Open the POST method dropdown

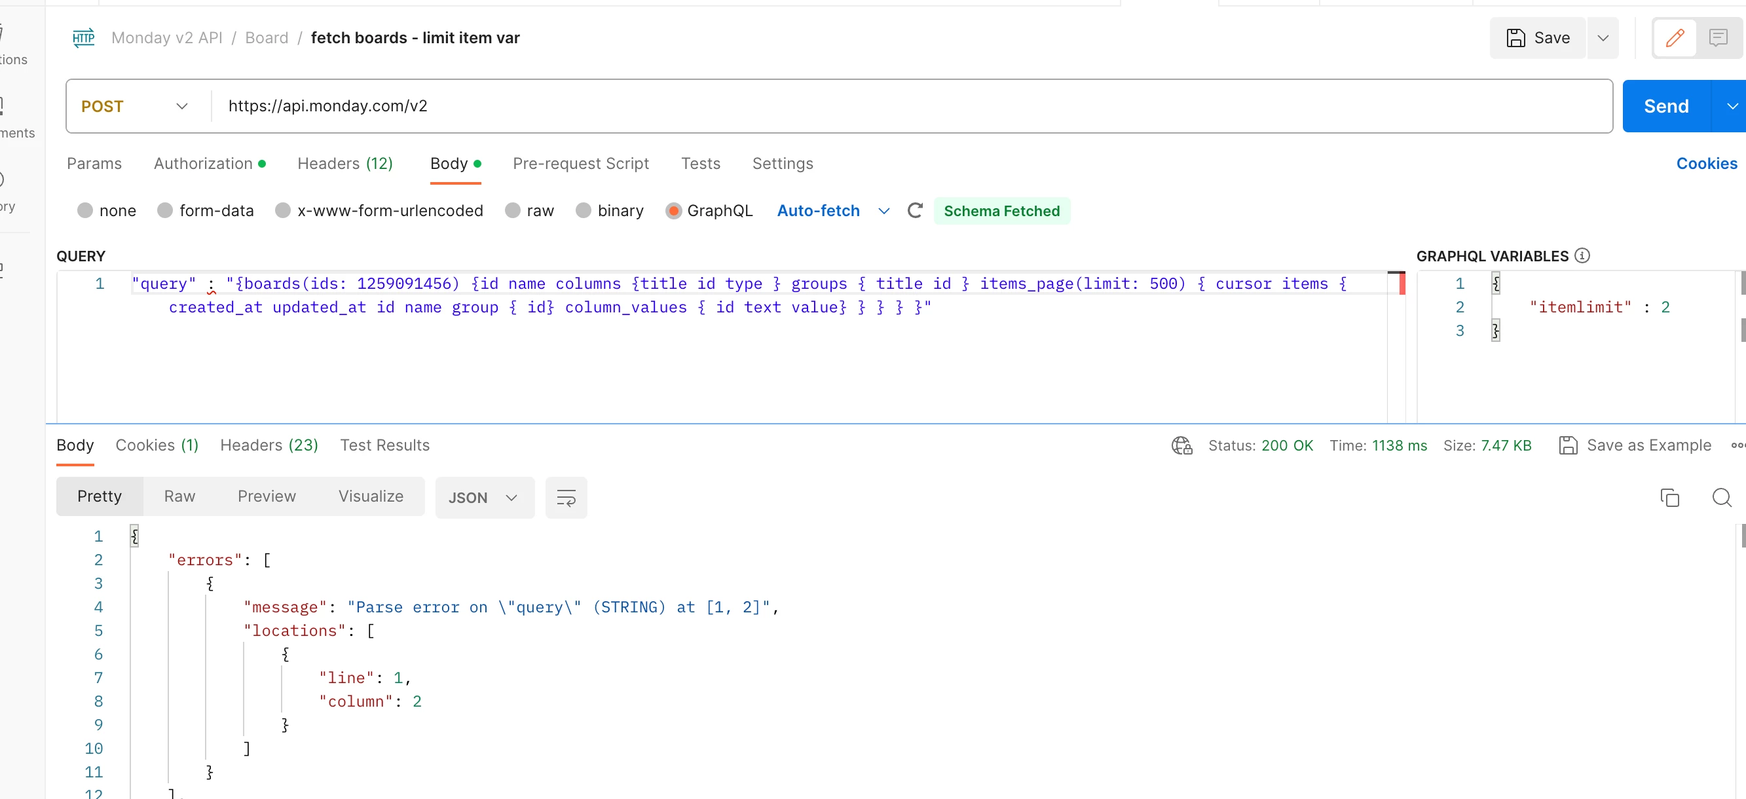click(134, 106)
